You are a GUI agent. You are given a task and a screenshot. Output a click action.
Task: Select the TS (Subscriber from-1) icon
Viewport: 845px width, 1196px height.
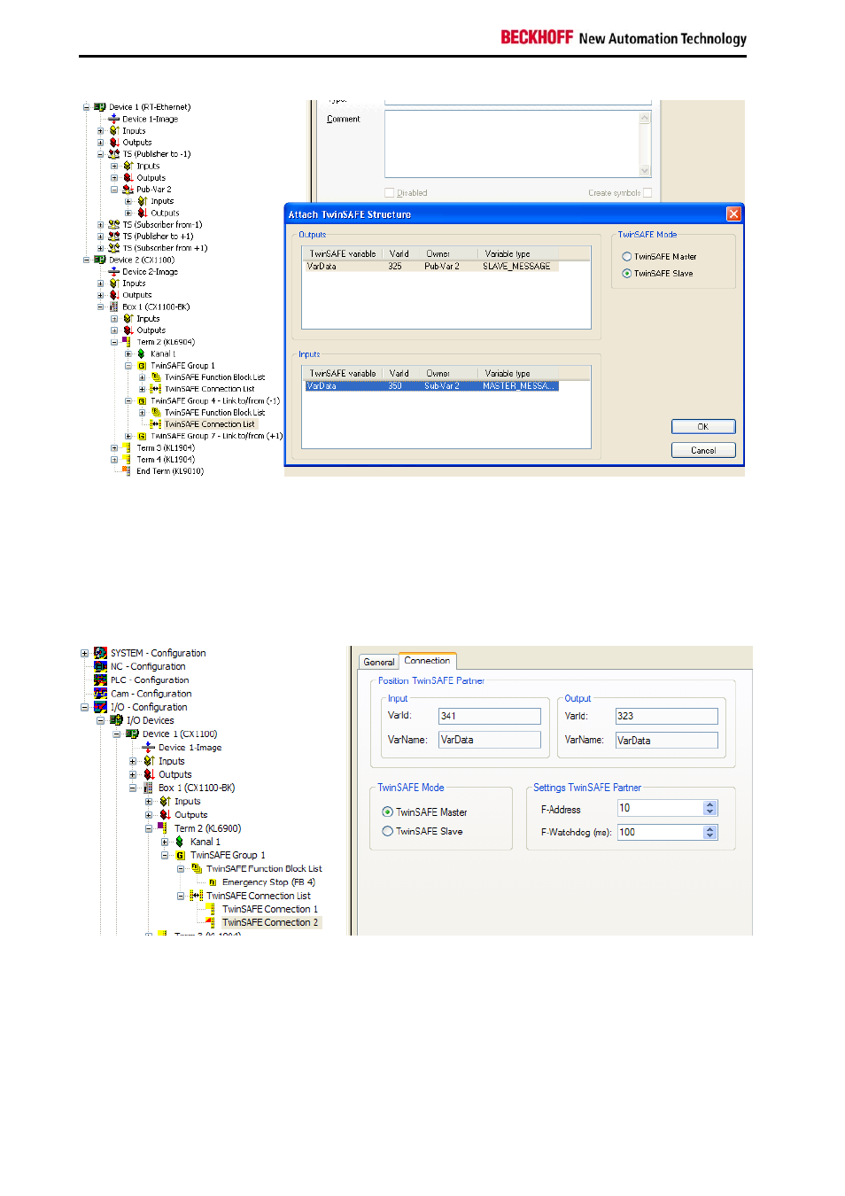click(113, 225)
